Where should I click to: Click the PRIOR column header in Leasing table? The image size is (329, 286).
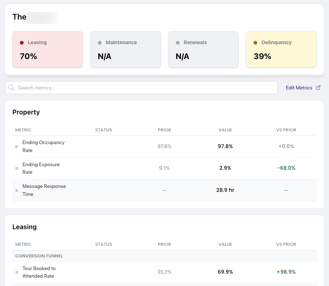[x=165, y=244]
